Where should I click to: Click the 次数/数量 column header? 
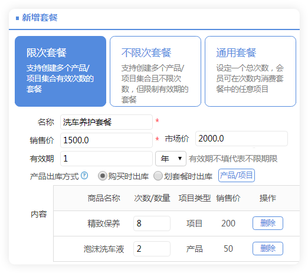152,198
